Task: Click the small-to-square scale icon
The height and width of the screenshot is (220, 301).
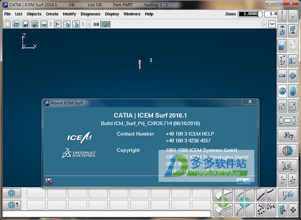Action: tap(282, 106)
